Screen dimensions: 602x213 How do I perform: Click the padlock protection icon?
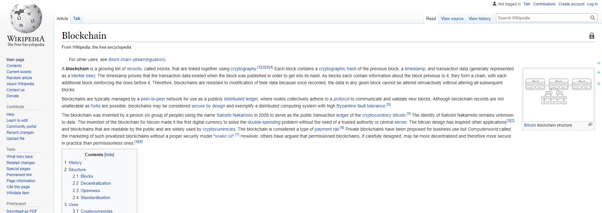click(x=592, y=36)
